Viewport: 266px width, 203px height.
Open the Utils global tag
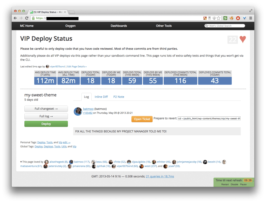point(64,146)
